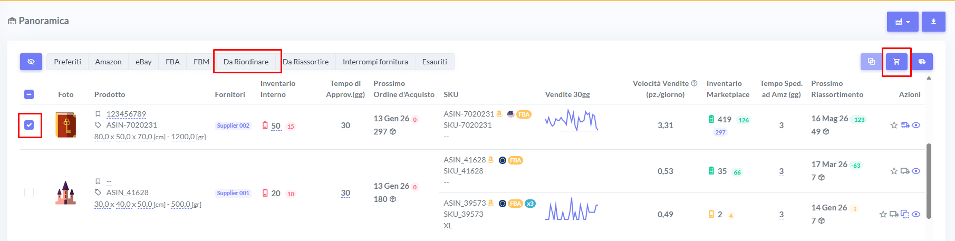Viewport: 955px width, 241px height.
Task: Click the help icon next to Velocità Vendite
Action: (694, 83)
